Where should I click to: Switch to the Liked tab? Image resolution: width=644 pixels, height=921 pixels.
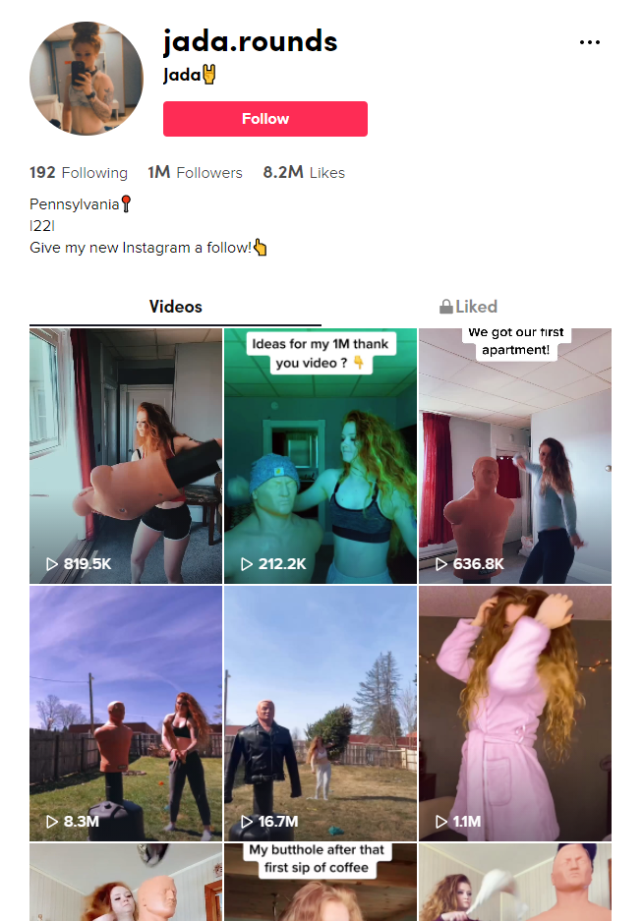[x=468, y=308]
